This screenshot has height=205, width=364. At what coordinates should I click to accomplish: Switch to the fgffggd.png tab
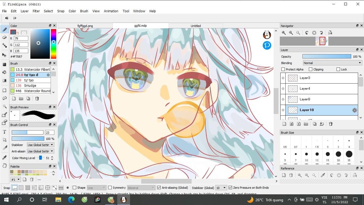pyautogui.click(x=85, y=26)
